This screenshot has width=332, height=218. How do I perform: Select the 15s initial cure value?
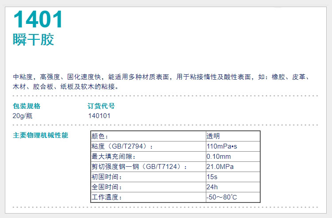[x=212, y=177]
